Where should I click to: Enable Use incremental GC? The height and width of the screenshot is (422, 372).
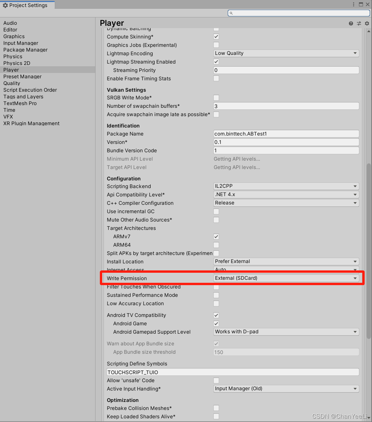[216, 212]
